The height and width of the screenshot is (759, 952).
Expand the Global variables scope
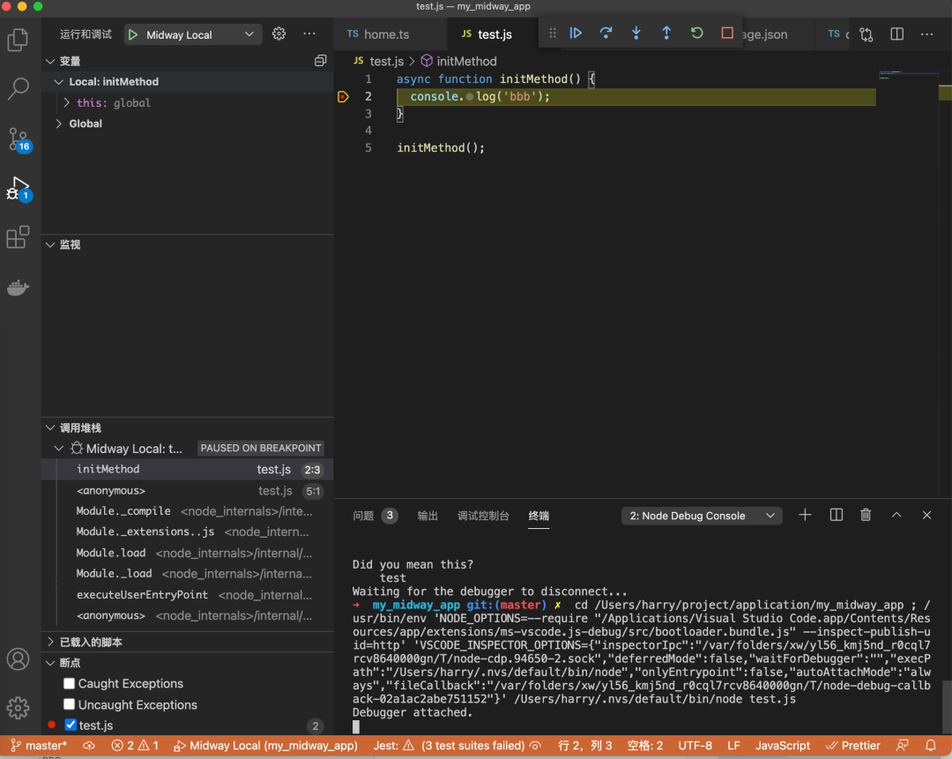[86, 124]
